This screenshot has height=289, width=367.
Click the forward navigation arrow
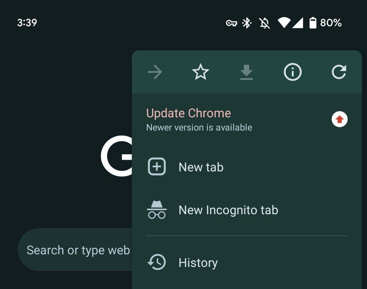click(155, 72)
